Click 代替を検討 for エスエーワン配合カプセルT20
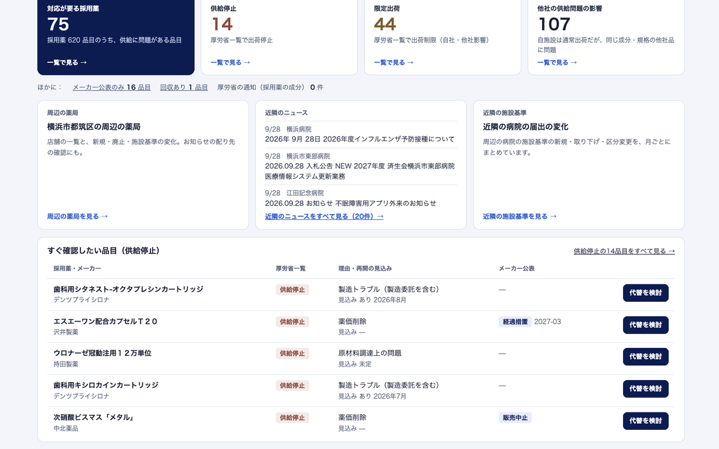 pyautogui.click(x=646, y=324)
